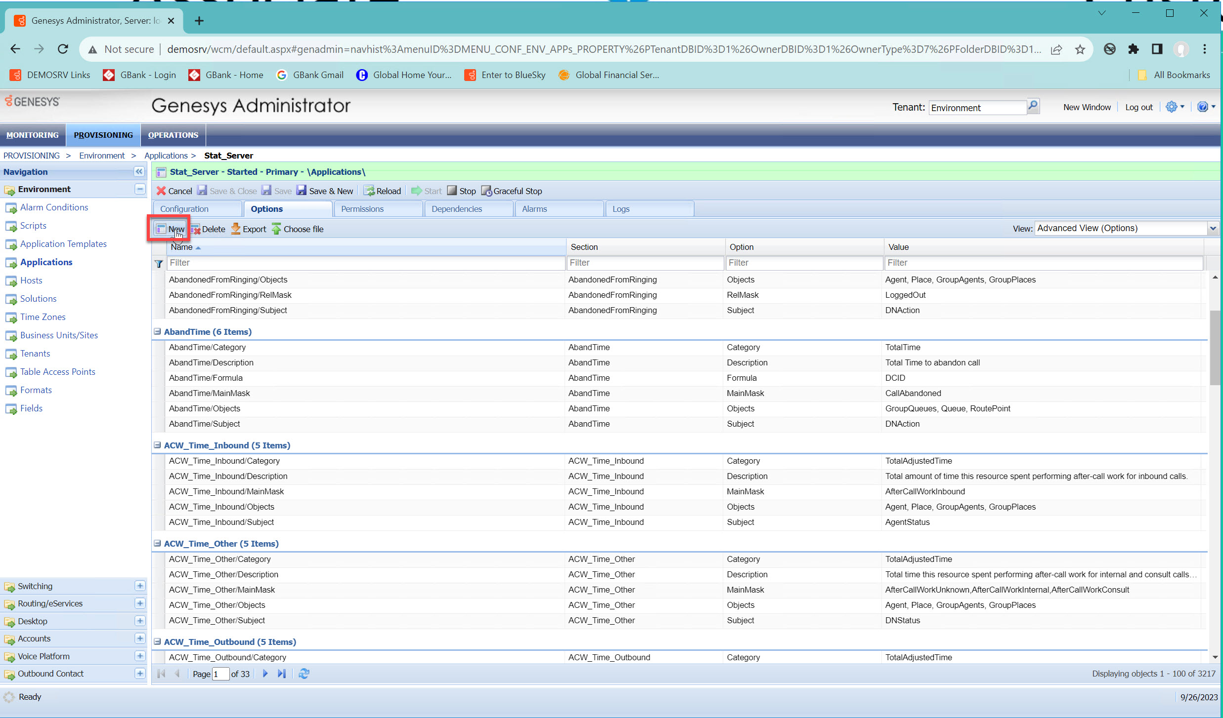Sort by the Name column header
The height and width of the screenshot is (718, 1223).
tap(366, 247)
